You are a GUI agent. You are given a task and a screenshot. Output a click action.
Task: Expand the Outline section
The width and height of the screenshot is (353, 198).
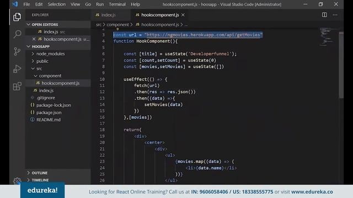(x=28, y=173)
